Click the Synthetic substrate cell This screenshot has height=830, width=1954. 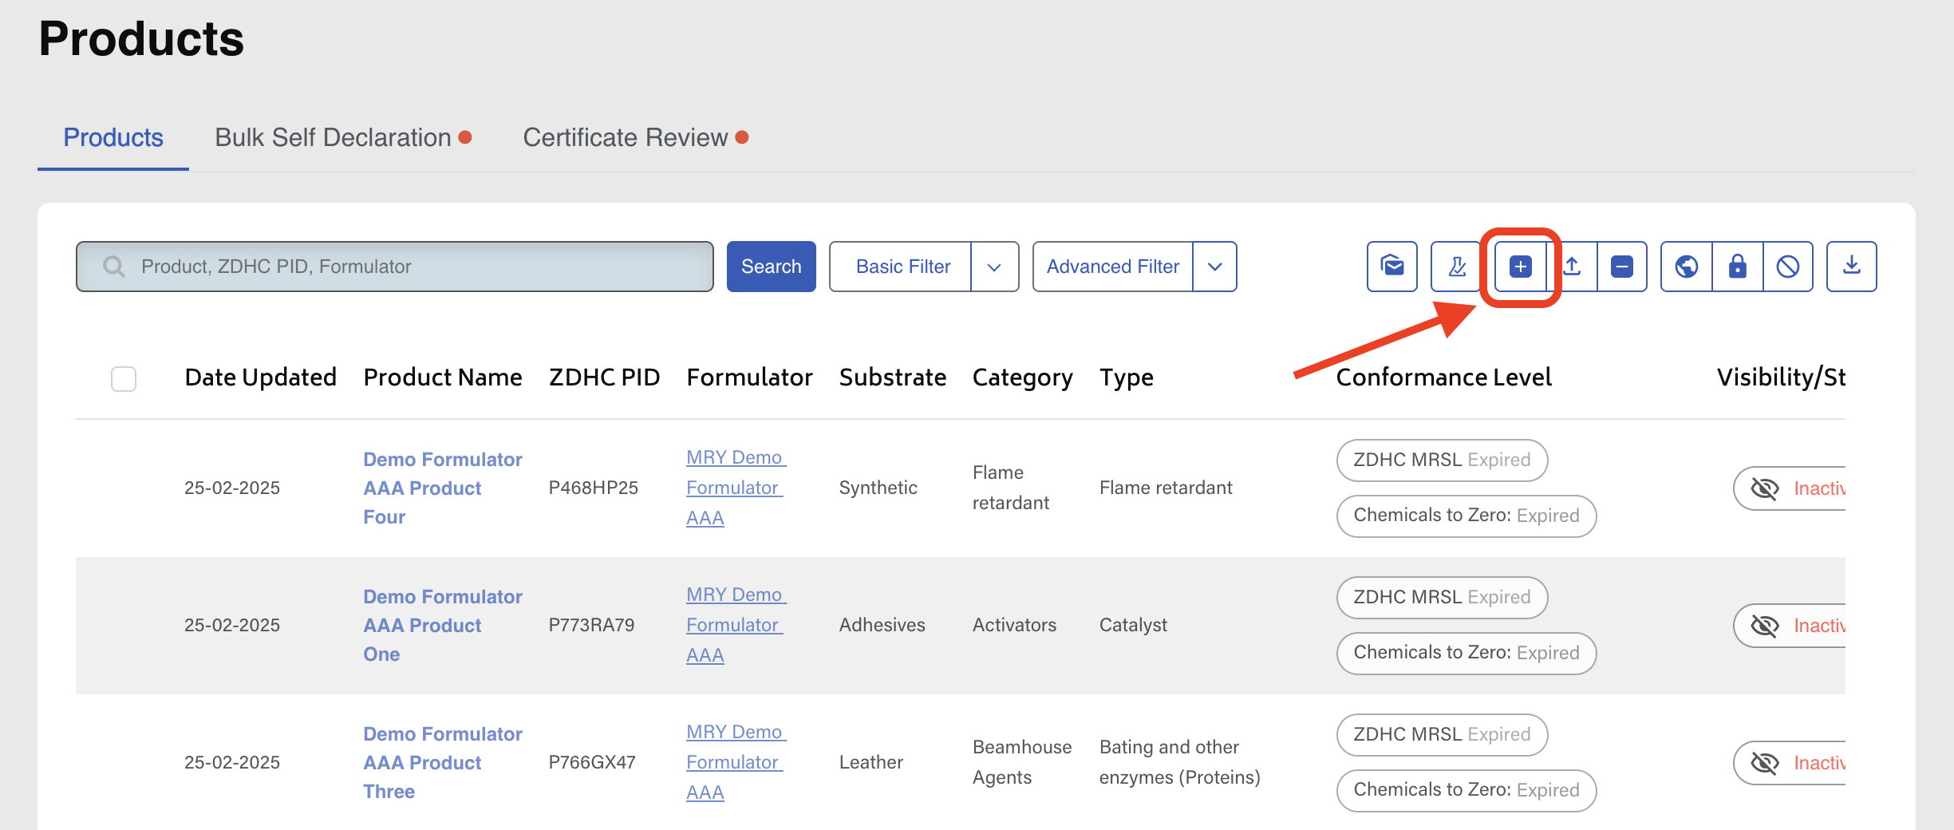pos(878,488)
